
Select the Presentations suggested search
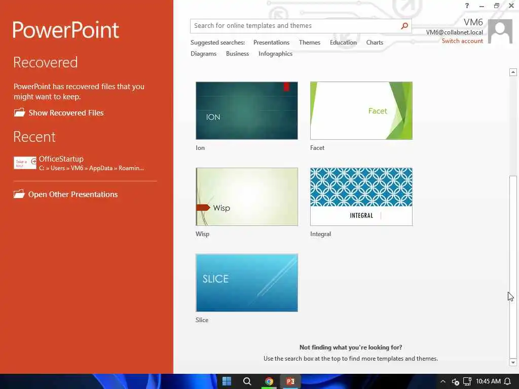point(272,43)
